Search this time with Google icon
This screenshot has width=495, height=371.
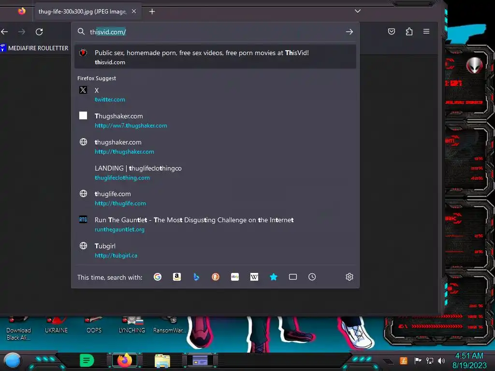(x=158, y=277)
